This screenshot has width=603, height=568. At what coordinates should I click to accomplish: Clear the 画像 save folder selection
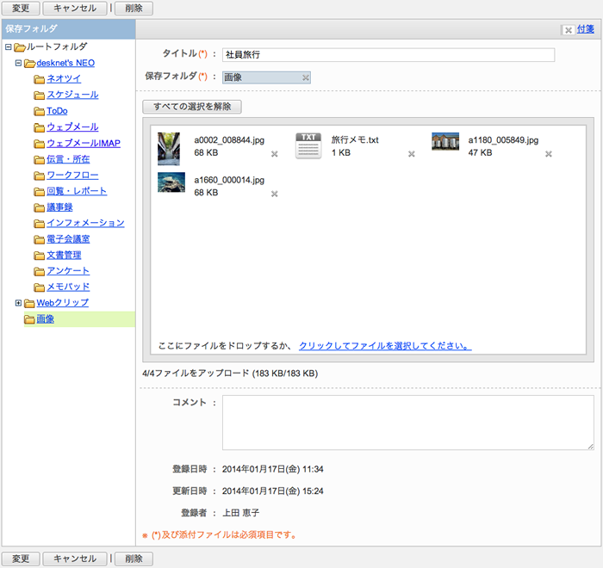(305, 77)
